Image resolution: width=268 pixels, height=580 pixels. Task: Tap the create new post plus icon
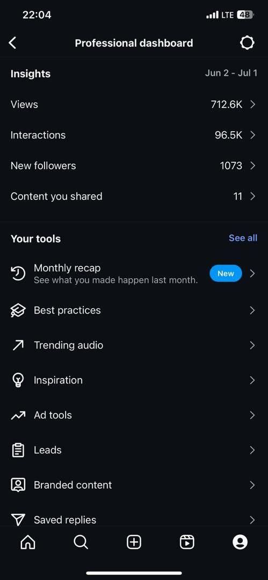tap(134, 542)
